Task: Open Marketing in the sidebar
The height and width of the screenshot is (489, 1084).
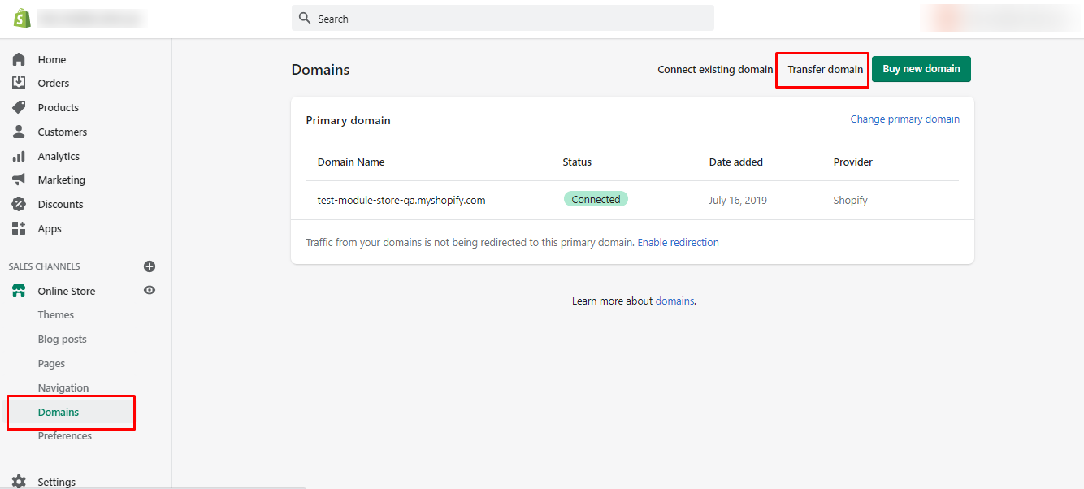Action: [x=62, y=180]
